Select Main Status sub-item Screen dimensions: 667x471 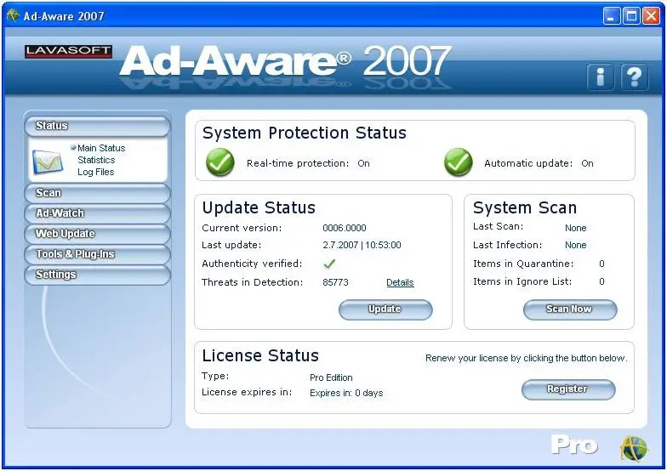(x=101, y=148)
